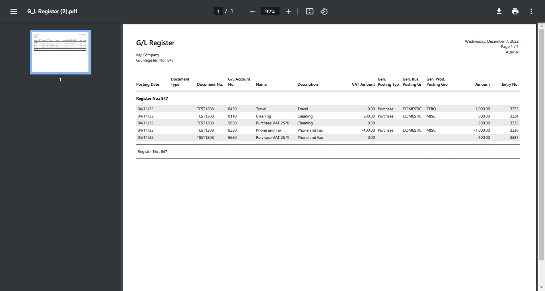Click the G_L Register filename in title bar

click(52, 11)
